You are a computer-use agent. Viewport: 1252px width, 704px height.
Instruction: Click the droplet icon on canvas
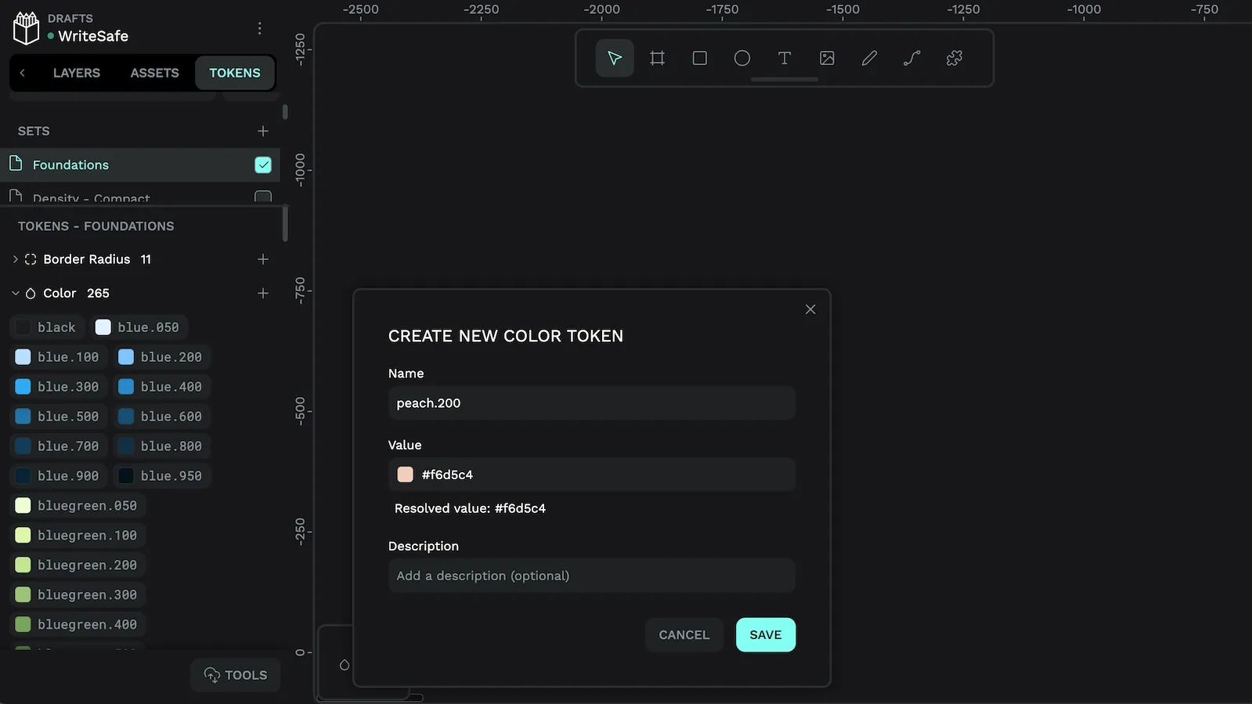pyautogui.click(x=345, y=665)
